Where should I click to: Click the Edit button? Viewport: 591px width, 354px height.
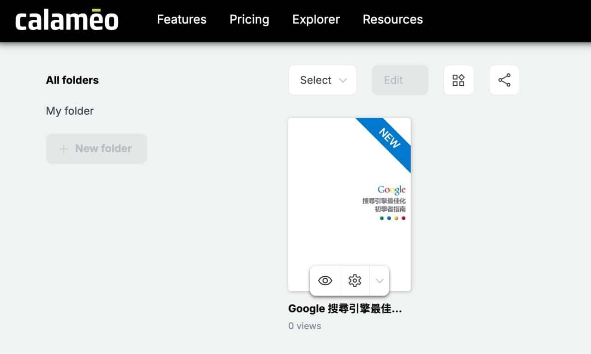[400, 80]
